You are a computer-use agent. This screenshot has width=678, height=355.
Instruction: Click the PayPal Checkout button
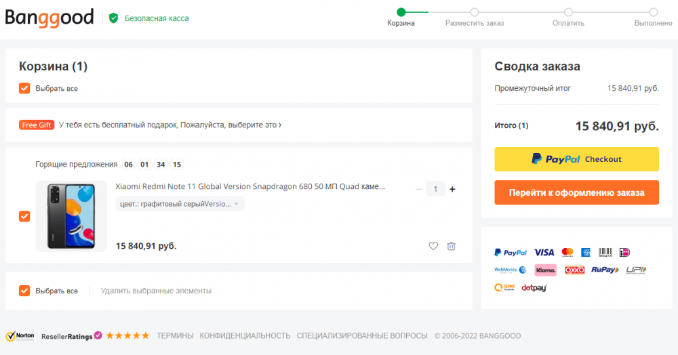(576, 159)
